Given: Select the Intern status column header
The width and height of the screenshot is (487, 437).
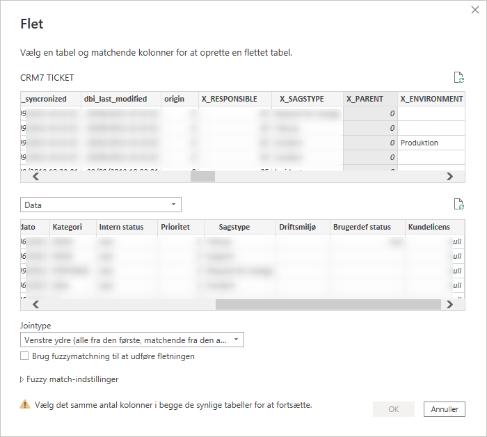Looking at the screenshot, I should tap(127, 227).
